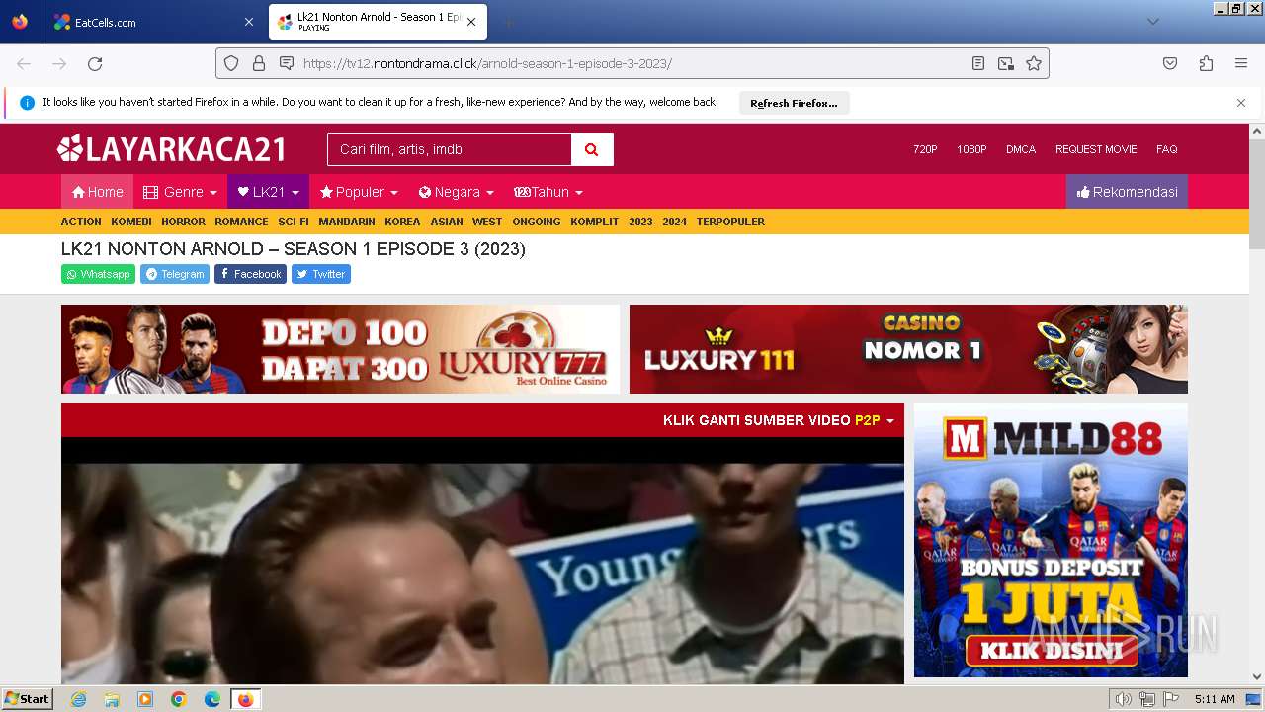
Task: Open the FAQ link
Action: [x=1167, y=149]
